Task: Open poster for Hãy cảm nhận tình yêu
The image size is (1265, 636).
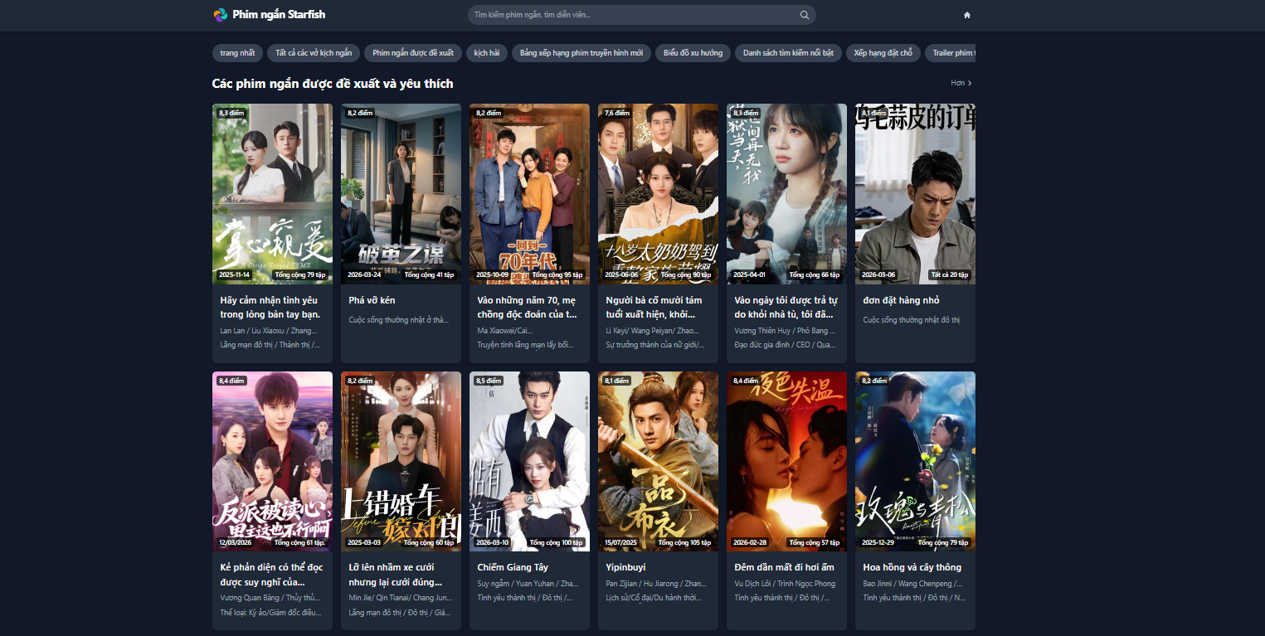Action: pos(272,194)
